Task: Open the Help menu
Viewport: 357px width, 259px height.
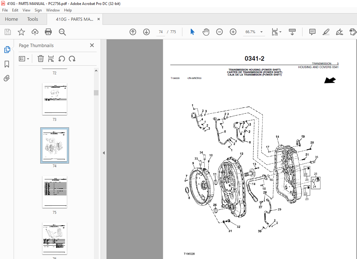Action: 68,10
